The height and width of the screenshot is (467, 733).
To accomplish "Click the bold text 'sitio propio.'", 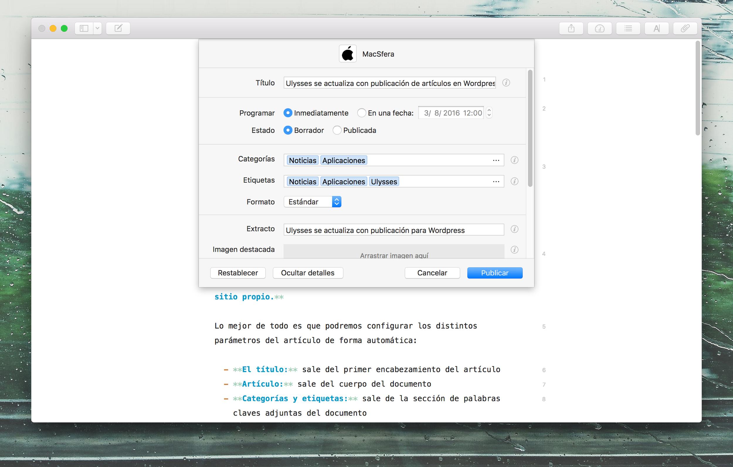I will [x=244, y=297].
